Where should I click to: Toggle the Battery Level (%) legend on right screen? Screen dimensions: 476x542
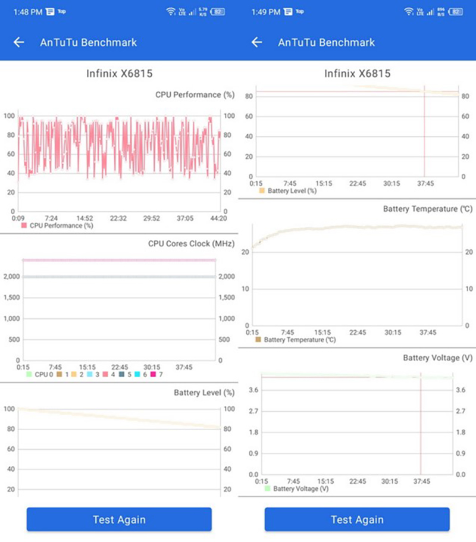(x=288, y=191)
